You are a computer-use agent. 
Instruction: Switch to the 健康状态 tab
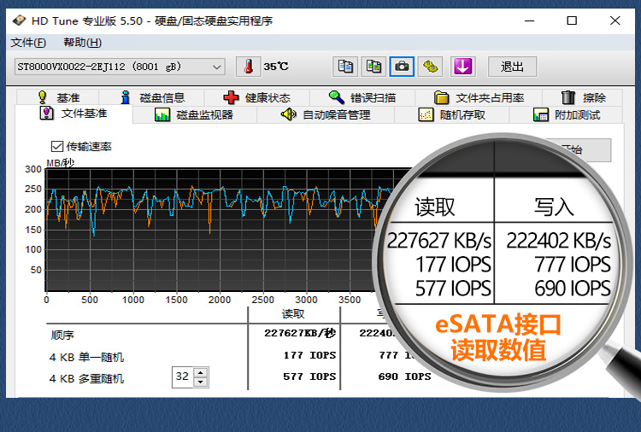coord(257,97)
